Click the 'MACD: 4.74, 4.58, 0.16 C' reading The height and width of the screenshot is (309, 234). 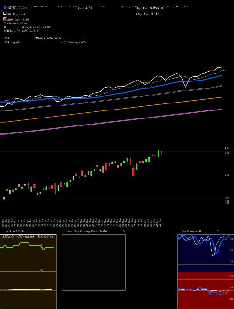point(22,31)
